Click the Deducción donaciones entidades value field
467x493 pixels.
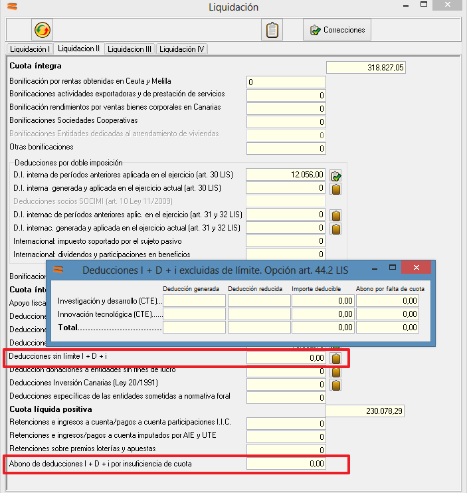tap(286, 371)
